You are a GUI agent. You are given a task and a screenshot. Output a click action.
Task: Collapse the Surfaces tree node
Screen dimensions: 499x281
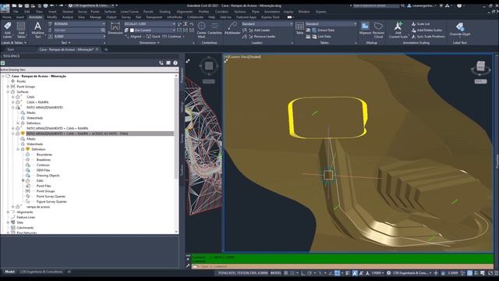click(8, 92)
